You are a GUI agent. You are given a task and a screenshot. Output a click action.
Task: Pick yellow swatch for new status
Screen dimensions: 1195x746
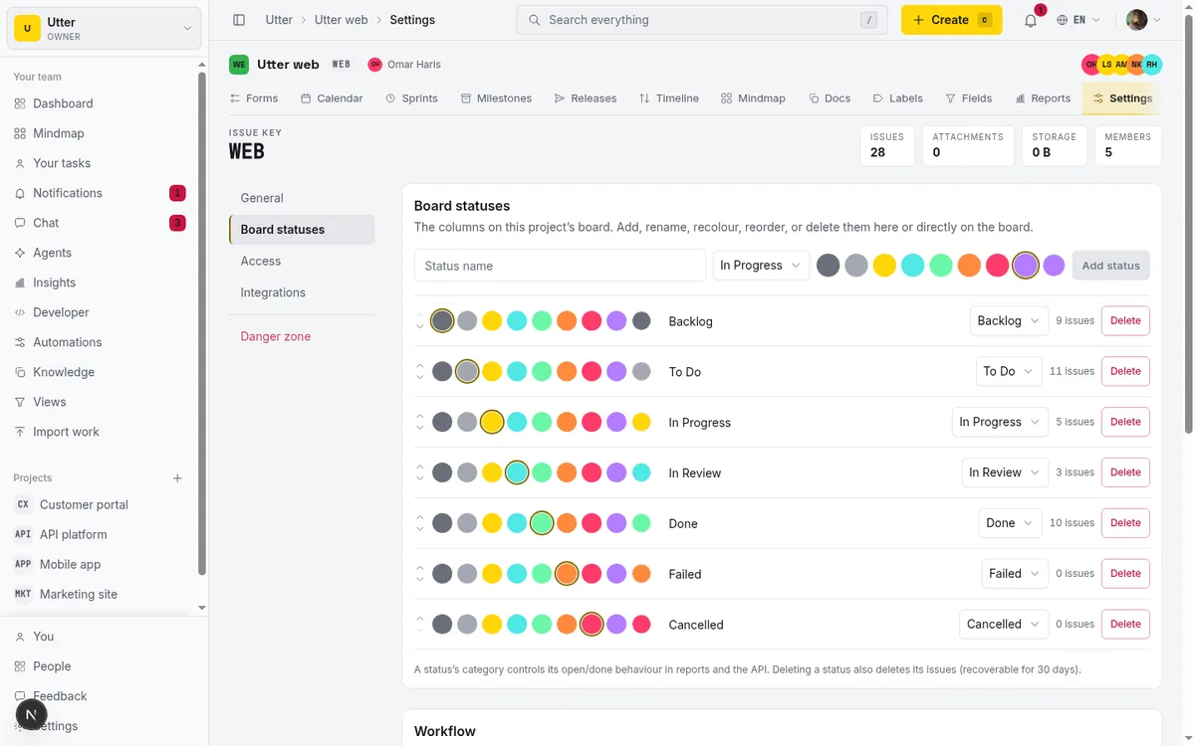click(x=884, y=266)
